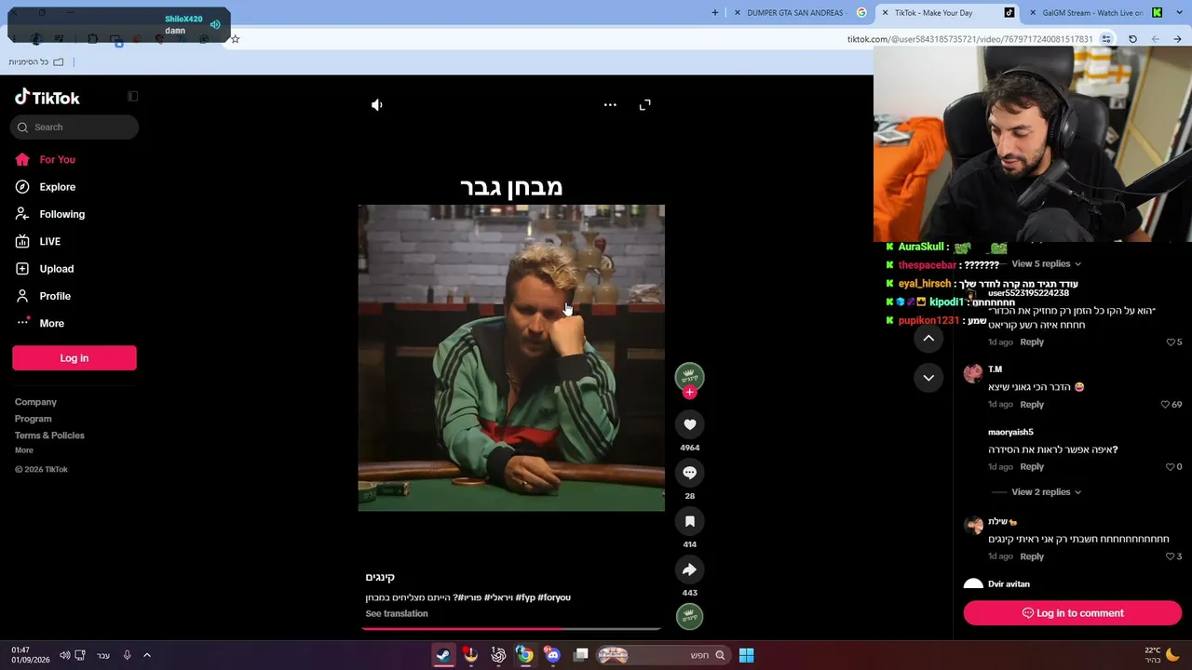Like maoryaish5's comment with 0 likes
This screenshot has width=1192, height=670.
1172,467
